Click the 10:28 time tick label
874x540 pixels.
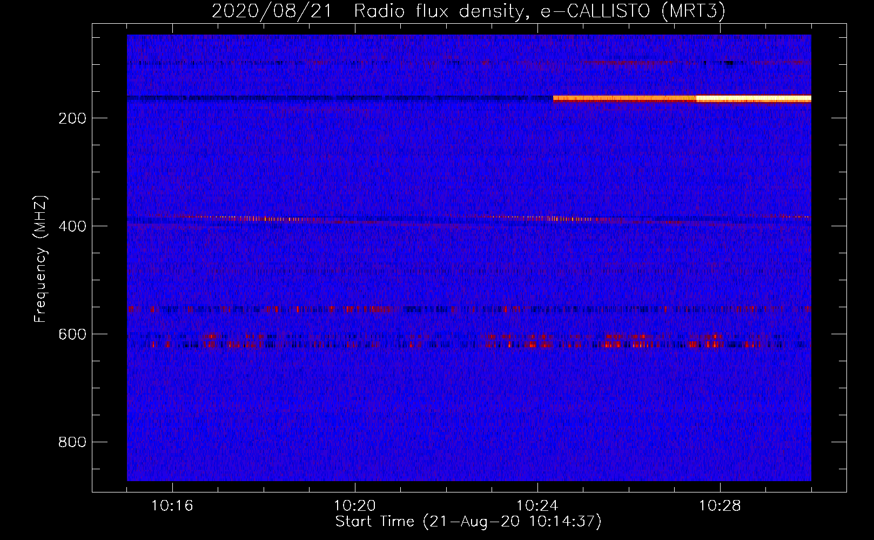(720, 506)
